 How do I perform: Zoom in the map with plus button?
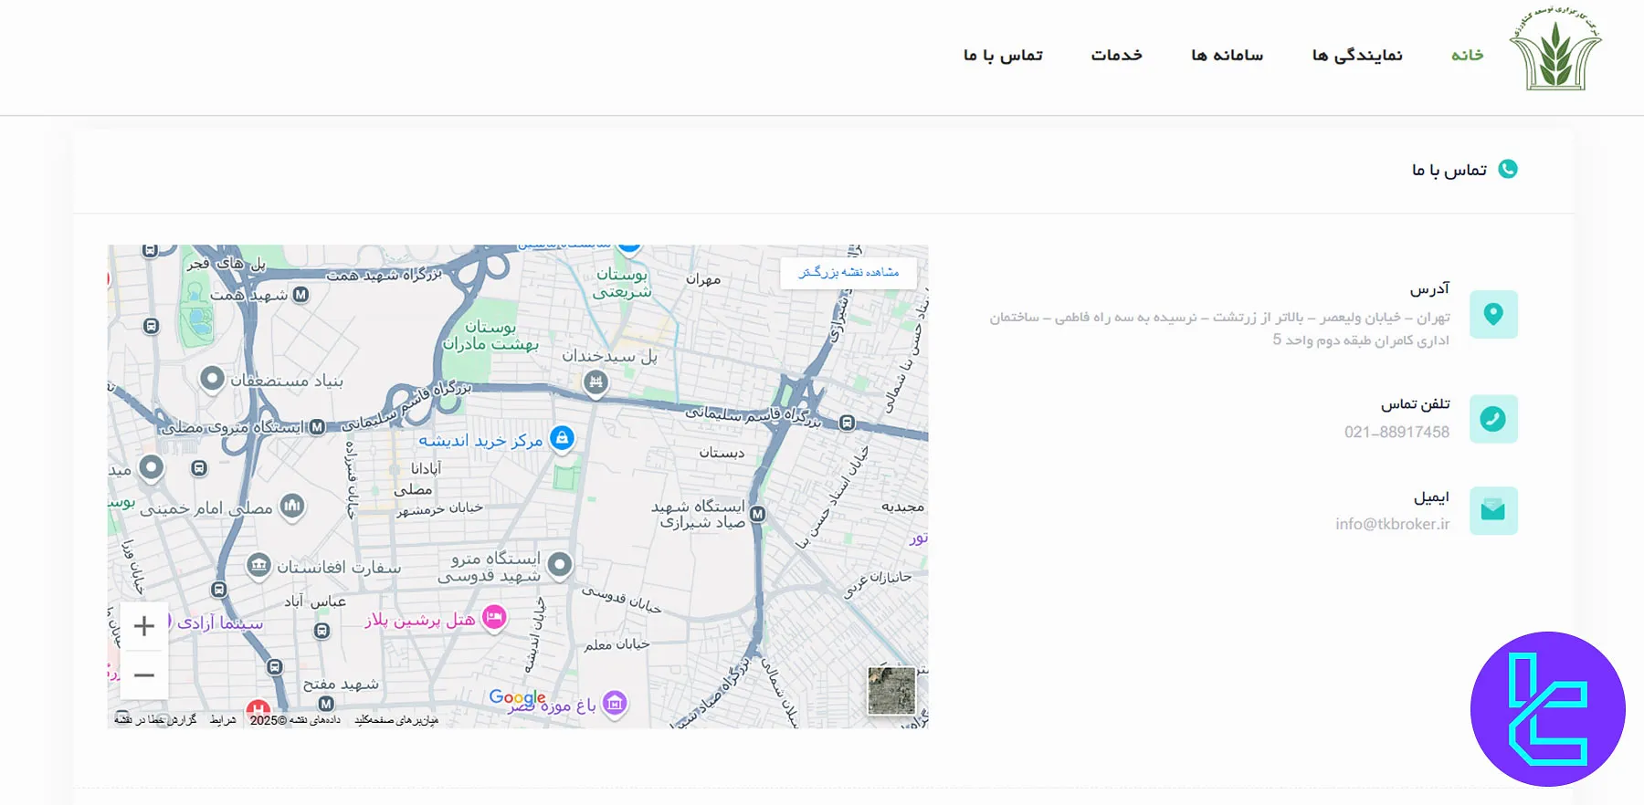(x=144, y=626)
